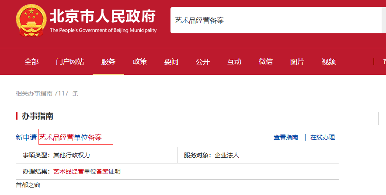386x195 pixels.
Task: Click the 北京市人民政府 site title
Action: 103,16
